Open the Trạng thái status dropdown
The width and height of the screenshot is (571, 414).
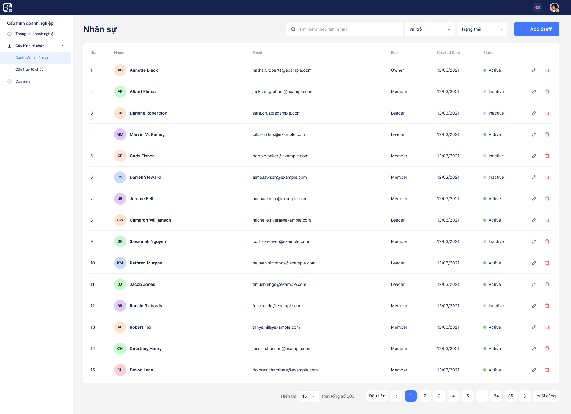(482, 29)
